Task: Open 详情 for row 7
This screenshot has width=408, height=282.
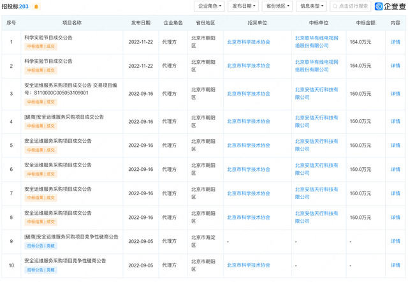Action: click(x=395, y=193)
